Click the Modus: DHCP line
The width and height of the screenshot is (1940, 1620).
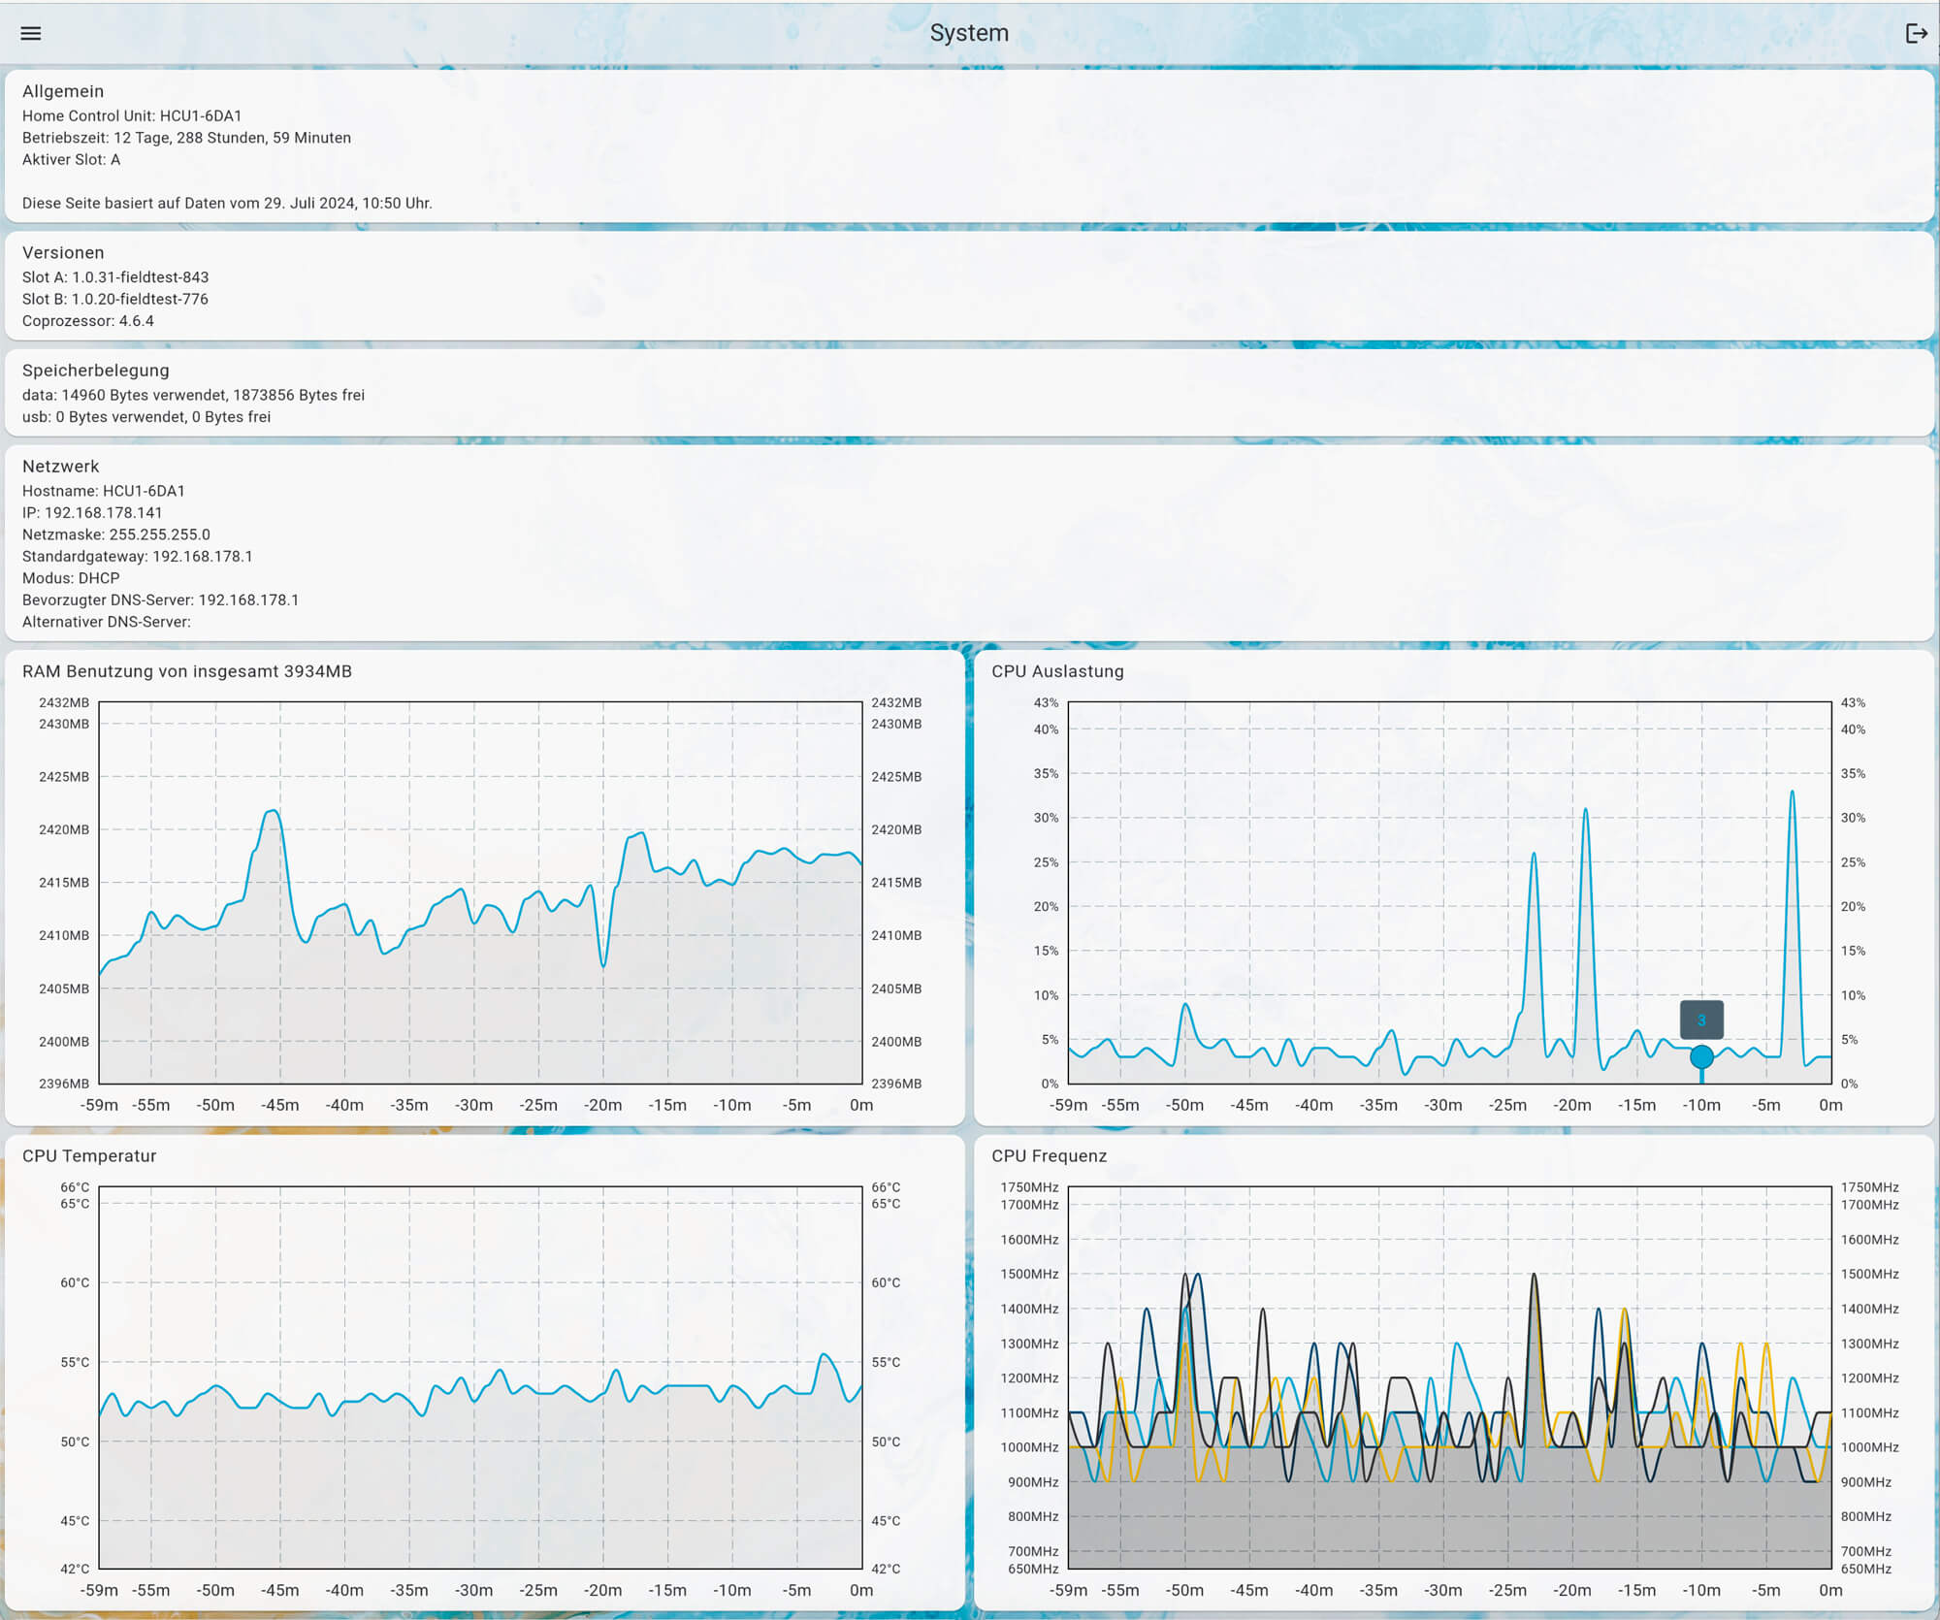[x=71, y=578]
